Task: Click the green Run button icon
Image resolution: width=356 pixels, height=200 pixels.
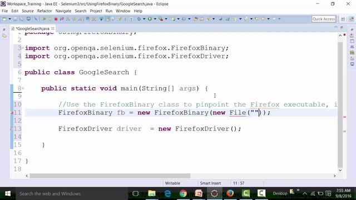Action: [x=150, y=19]
